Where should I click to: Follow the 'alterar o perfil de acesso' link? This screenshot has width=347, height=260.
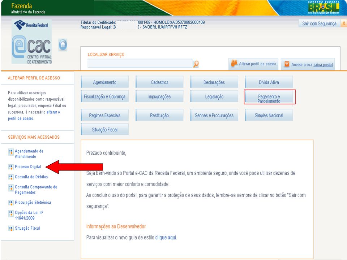coord(34,115)
